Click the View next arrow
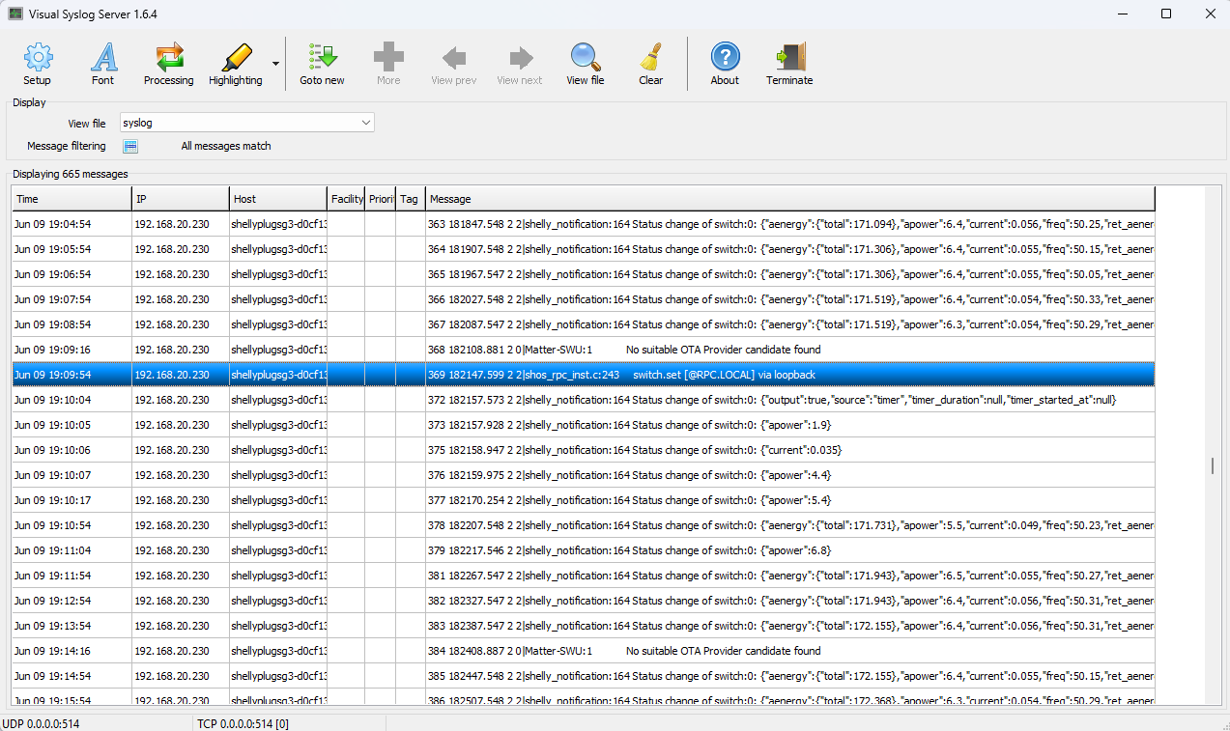The height and width of the screenshot is (731, 1230). 520,65
